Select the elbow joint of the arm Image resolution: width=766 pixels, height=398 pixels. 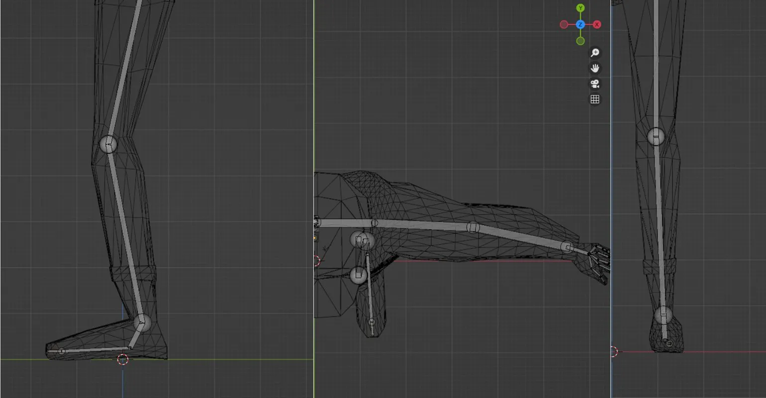point(473,227)
